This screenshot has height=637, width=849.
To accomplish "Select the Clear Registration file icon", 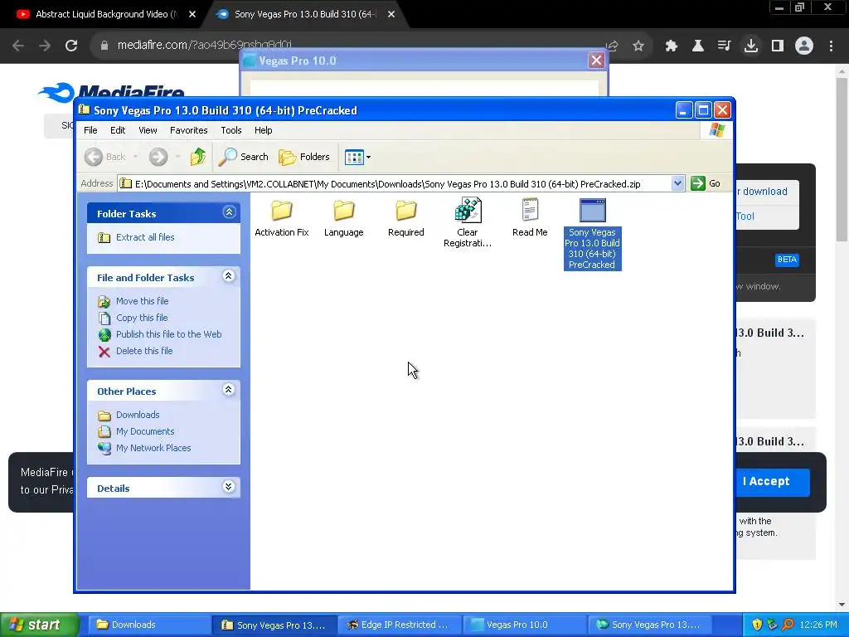I will click(x=468, y=211).
